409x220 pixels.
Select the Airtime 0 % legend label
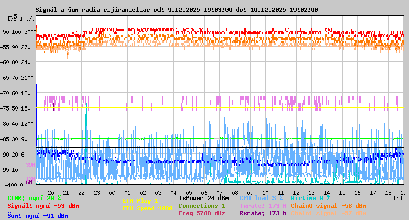(310, 197)
